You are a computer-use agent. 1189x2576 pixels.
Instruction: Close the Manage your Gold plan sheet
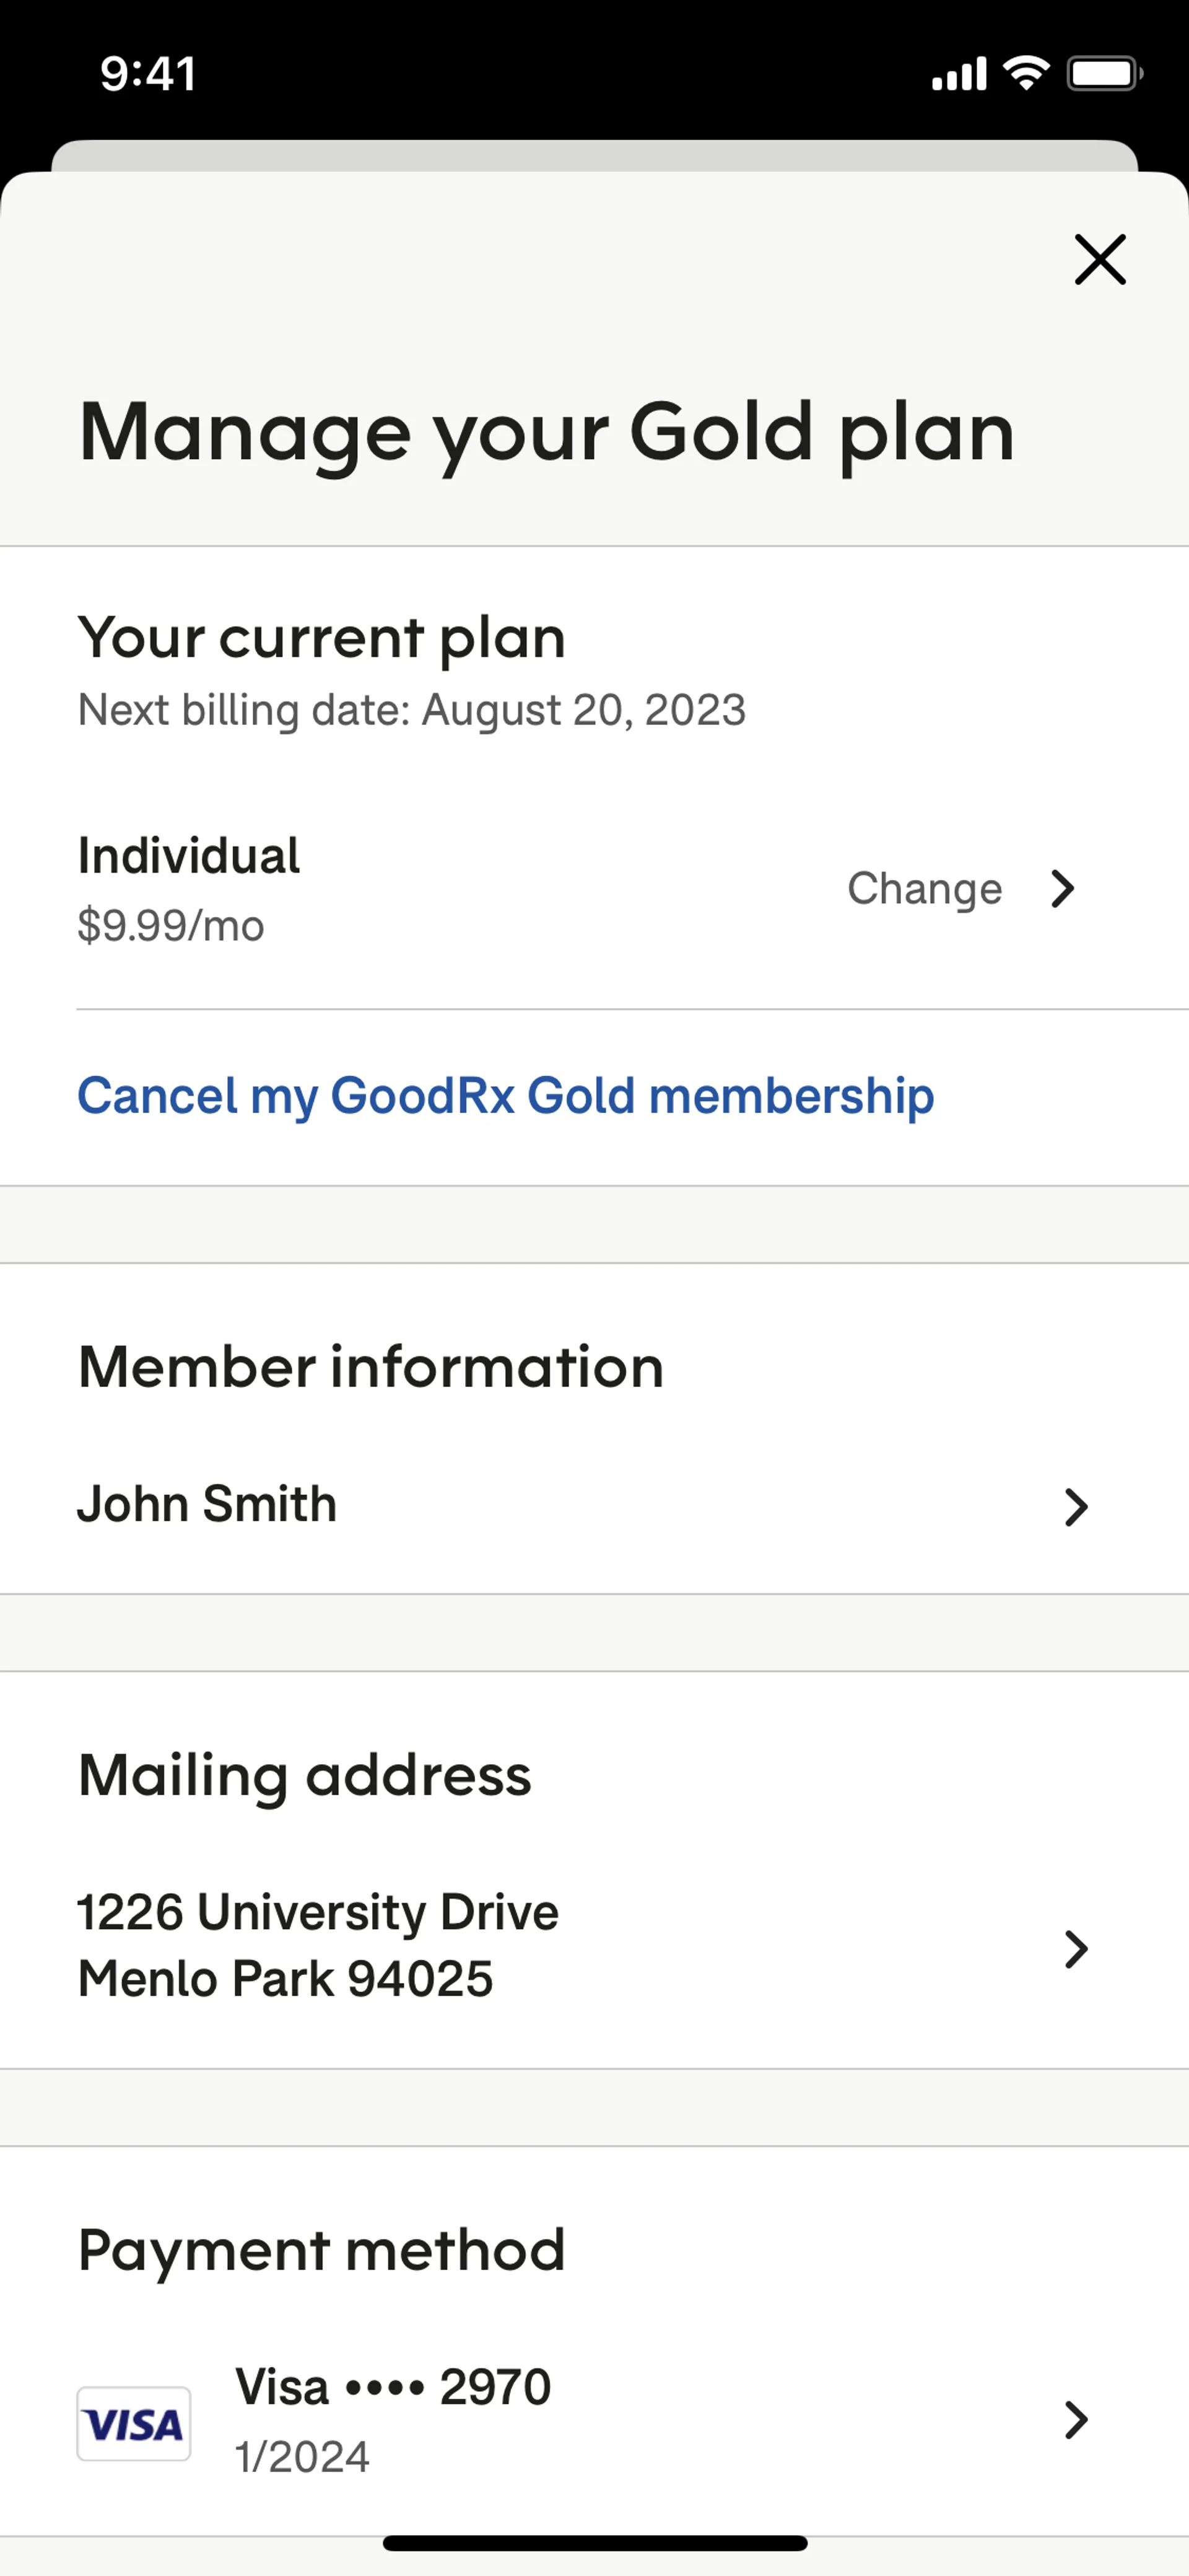1100,260
